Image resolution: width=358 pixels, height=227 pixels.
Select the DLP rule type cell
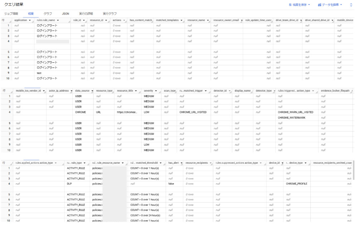(69, 184)
